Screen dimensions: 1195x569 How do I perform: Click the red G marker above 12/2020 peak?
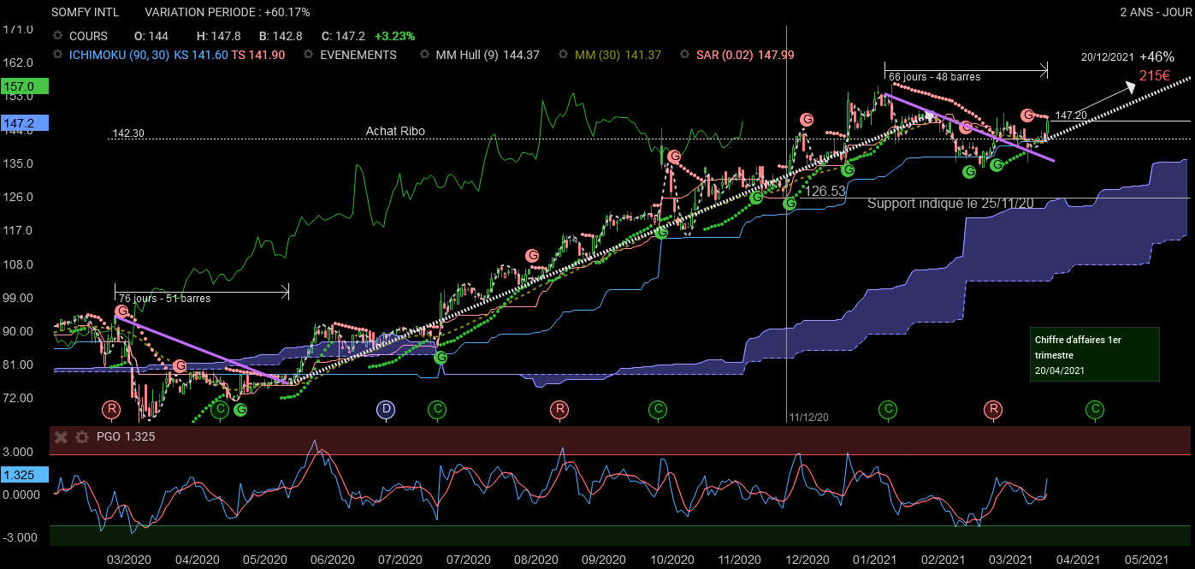[807, 119]
